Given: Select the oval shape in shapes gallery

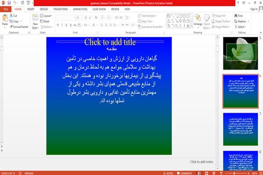Looking at the screenshot, I should click(x=184, y=16).
